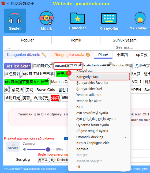Click the Hesap account status text
150x173 pixels.
[140, 169]
